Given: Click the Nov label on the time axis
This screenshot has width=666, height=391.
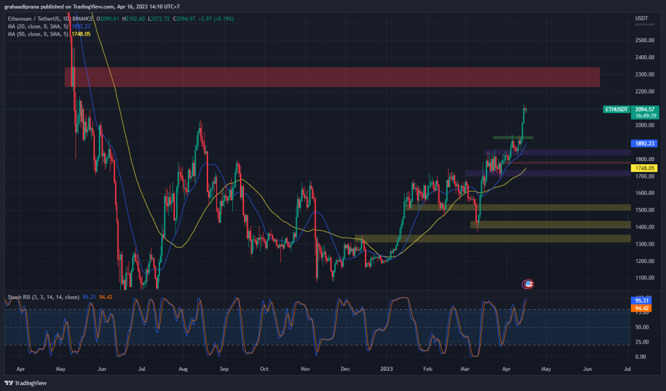Looking at the screenshot, I should (306, 369).
